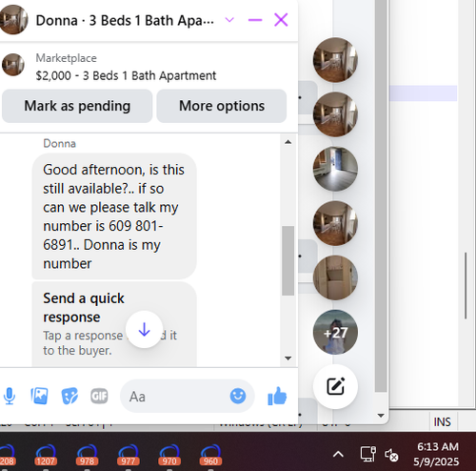Jump to latest message with down arrow
This screenshot has width=476, height=471.
145,330
